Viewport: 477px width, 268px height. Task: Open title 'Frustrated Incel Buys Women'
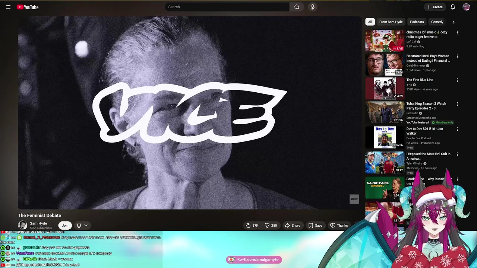click(428, 58)
